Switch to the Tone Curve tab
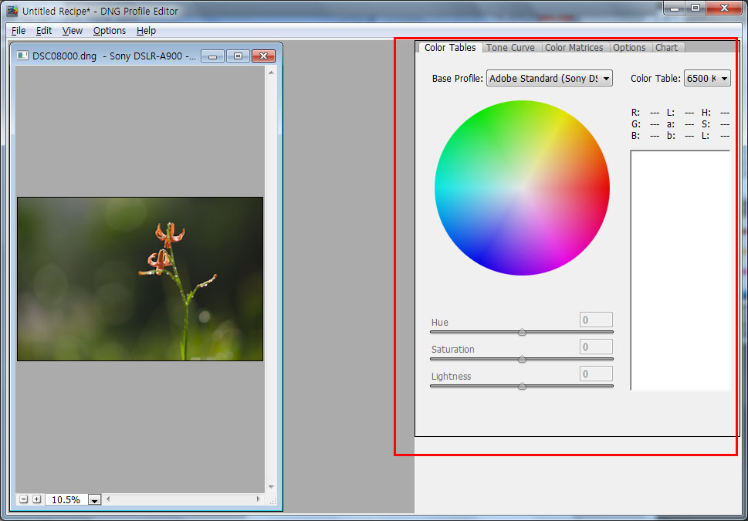748x521 pixels. 510,48
